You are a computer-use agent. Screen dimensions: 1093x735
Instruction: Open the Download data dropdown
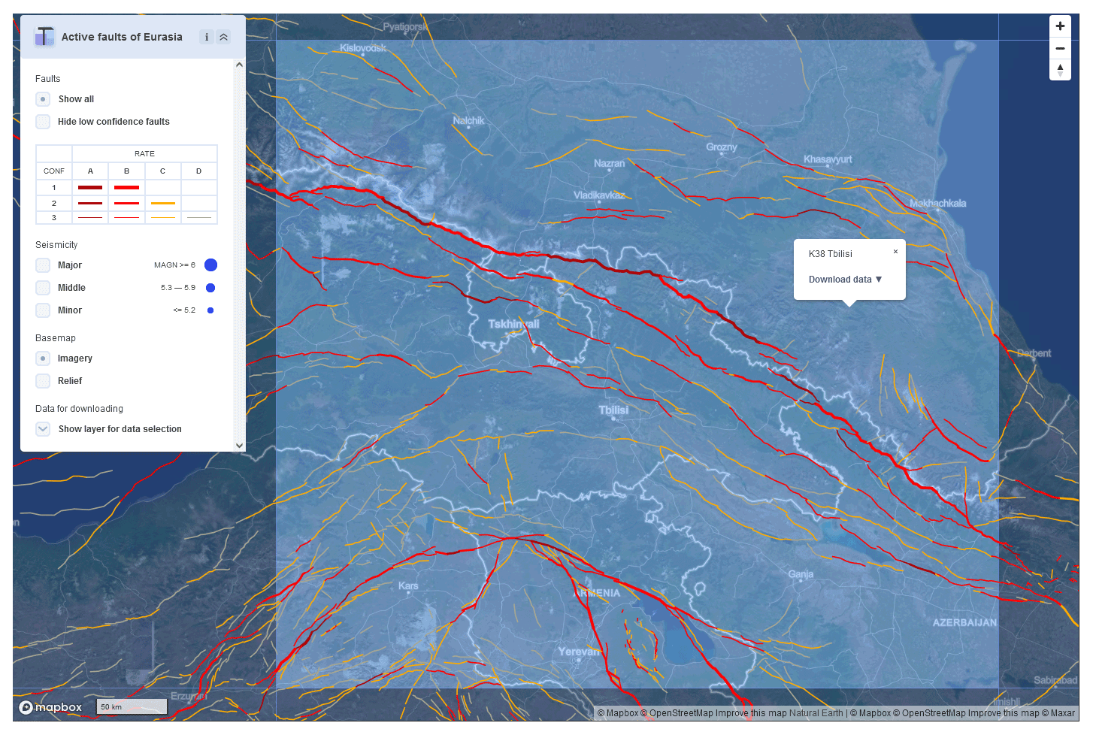pos(845,280)
